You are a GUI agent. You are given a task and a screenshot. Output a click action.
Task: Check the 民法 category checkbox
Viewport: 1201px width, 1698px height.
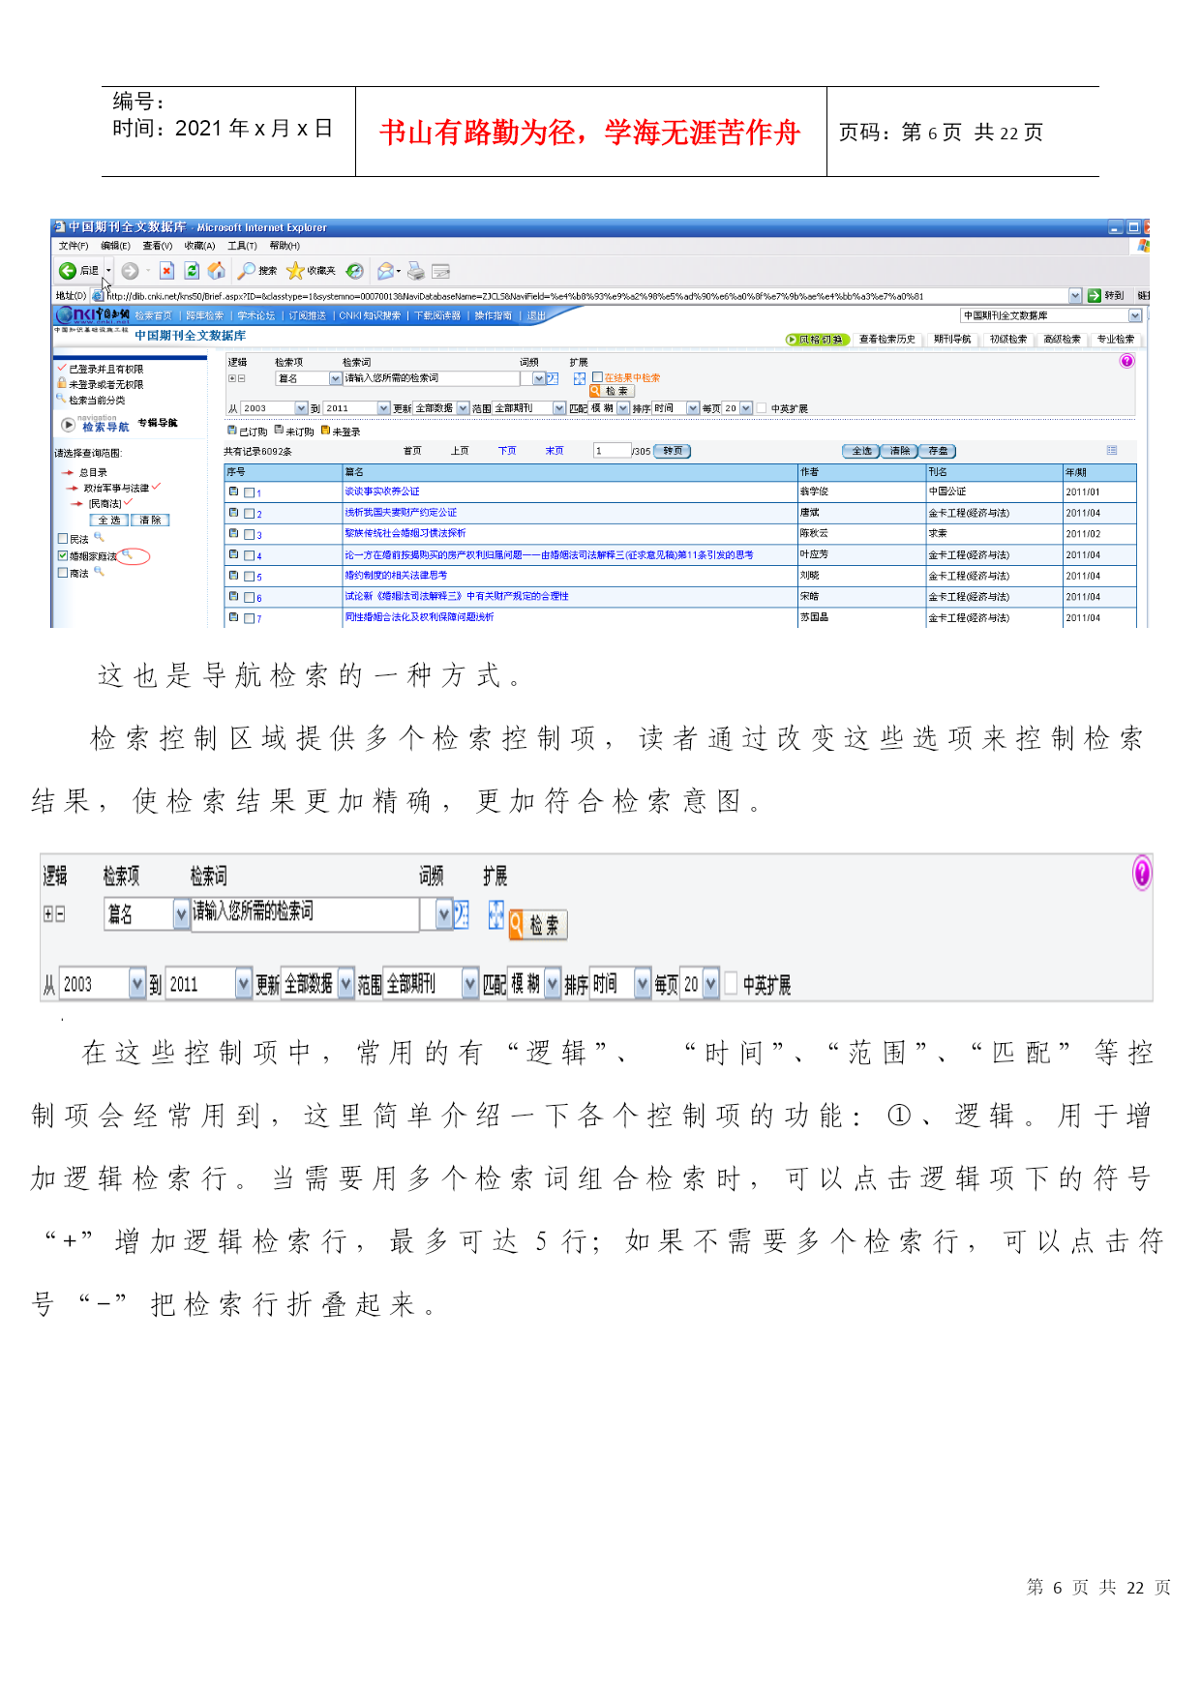pos(63,539)
